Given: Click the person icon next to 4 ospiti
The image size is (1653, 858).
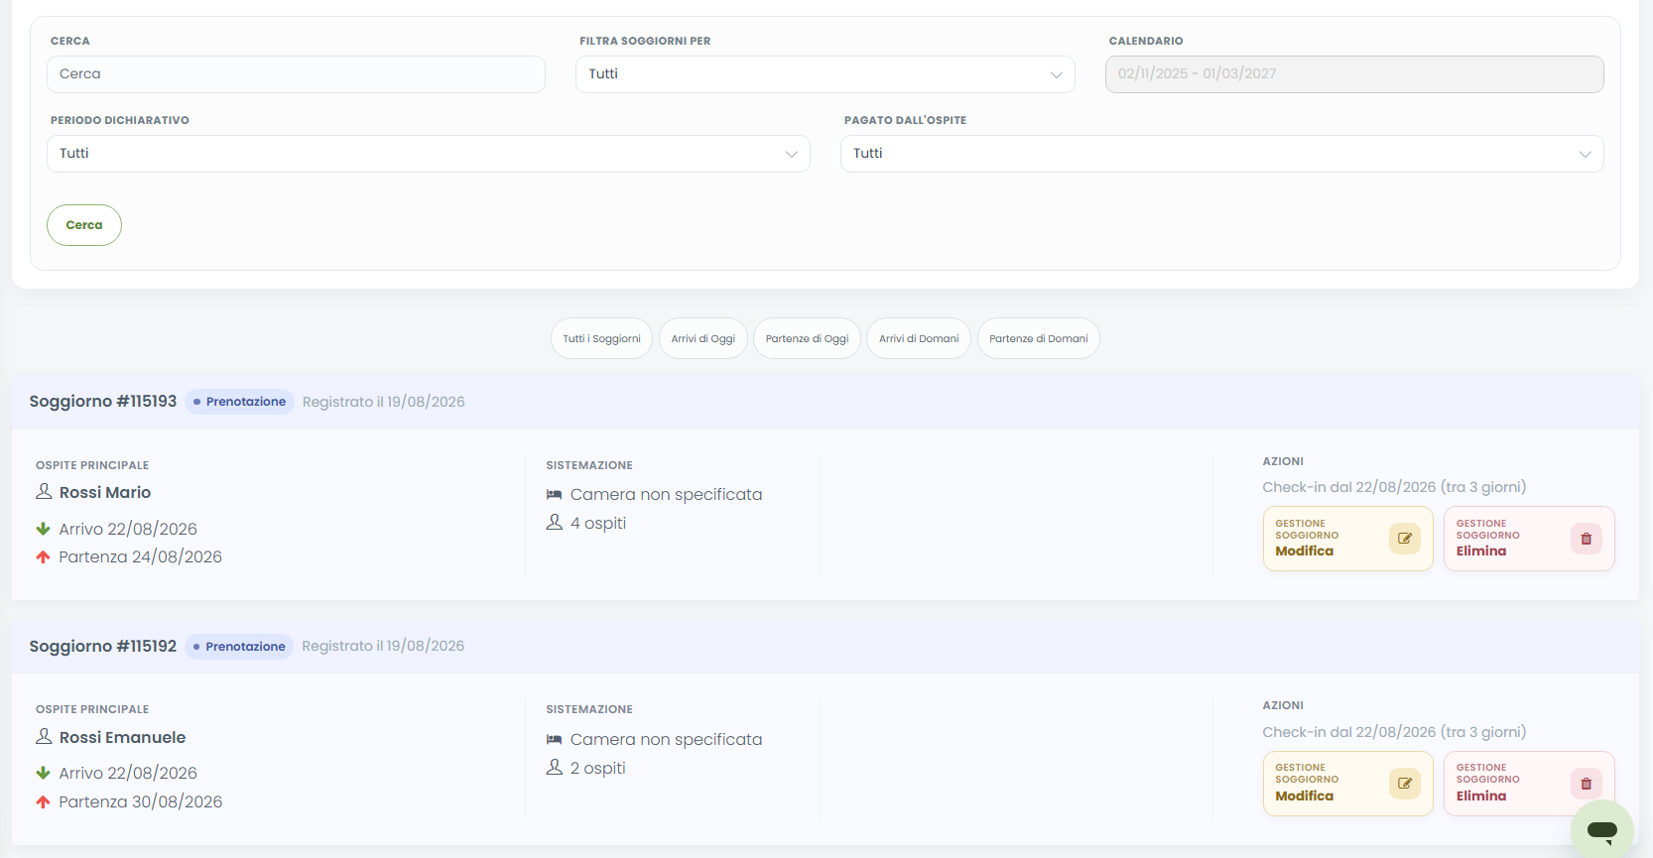Looking at the screenshot, I should [x=554, y=522].
